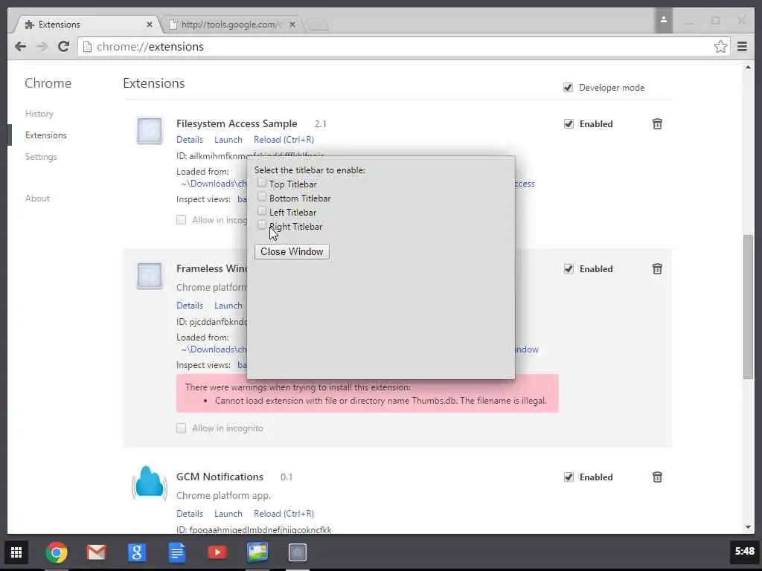Open About in the Chrome sidebar
The width and height of the screenshot is (762, 571).
click(37, 199)
